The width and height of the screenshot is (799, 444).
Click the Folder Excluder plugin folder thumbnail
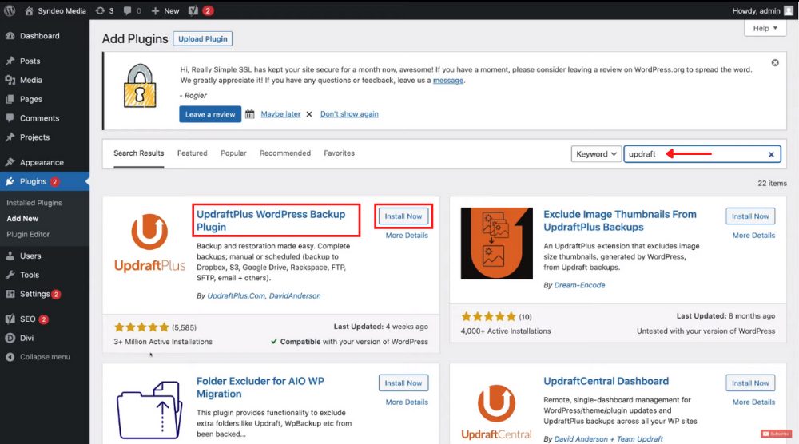(x=150, y=410)
